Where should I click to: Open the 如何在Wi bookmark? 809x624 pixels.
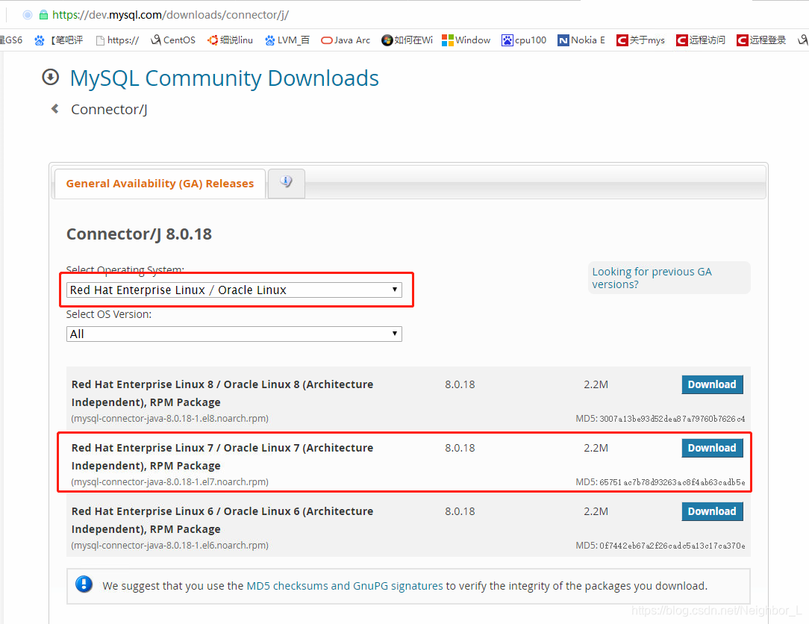pos(407,40)
